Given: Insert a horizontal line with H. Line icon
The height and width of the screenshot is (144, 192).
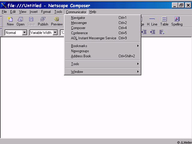Looking at the screenshot, I should 152,21.
